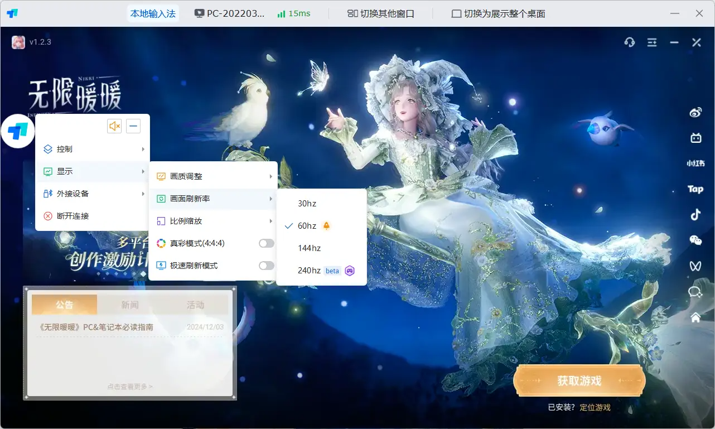Click the 控制 layers icon

pos(48,149)
